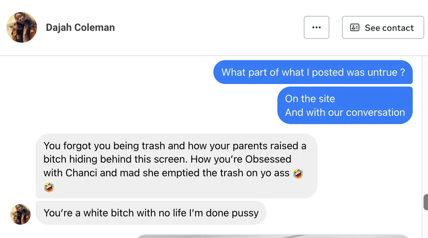Select the 'On the site' line in the blue bubble
The image size is (428, 238).
tap(310, 99)
